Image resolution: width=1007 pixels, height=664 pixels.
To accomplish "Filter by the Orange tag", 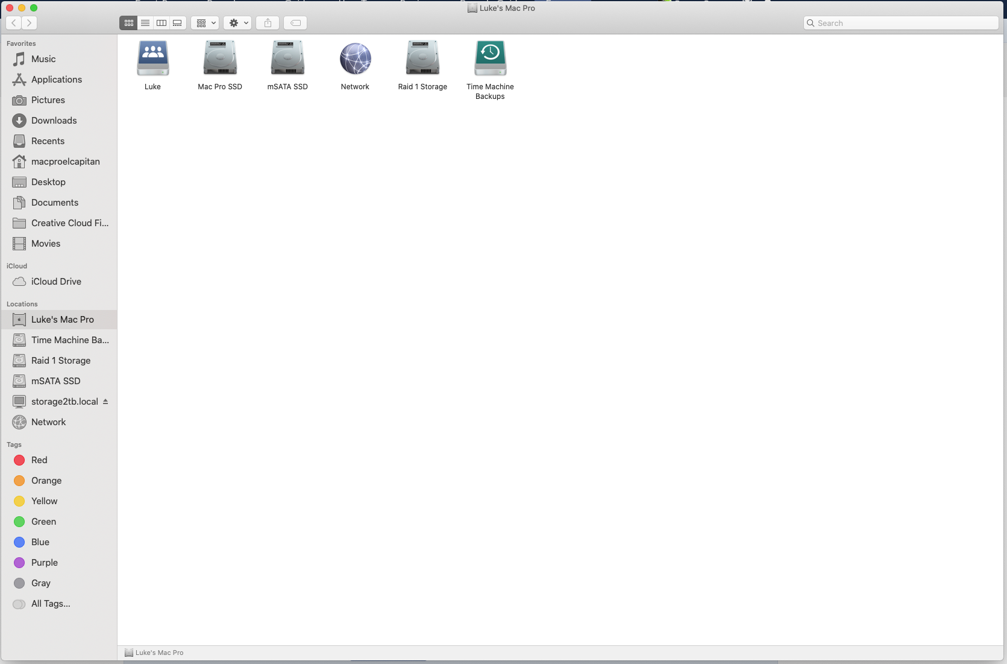I will (59, 481).
